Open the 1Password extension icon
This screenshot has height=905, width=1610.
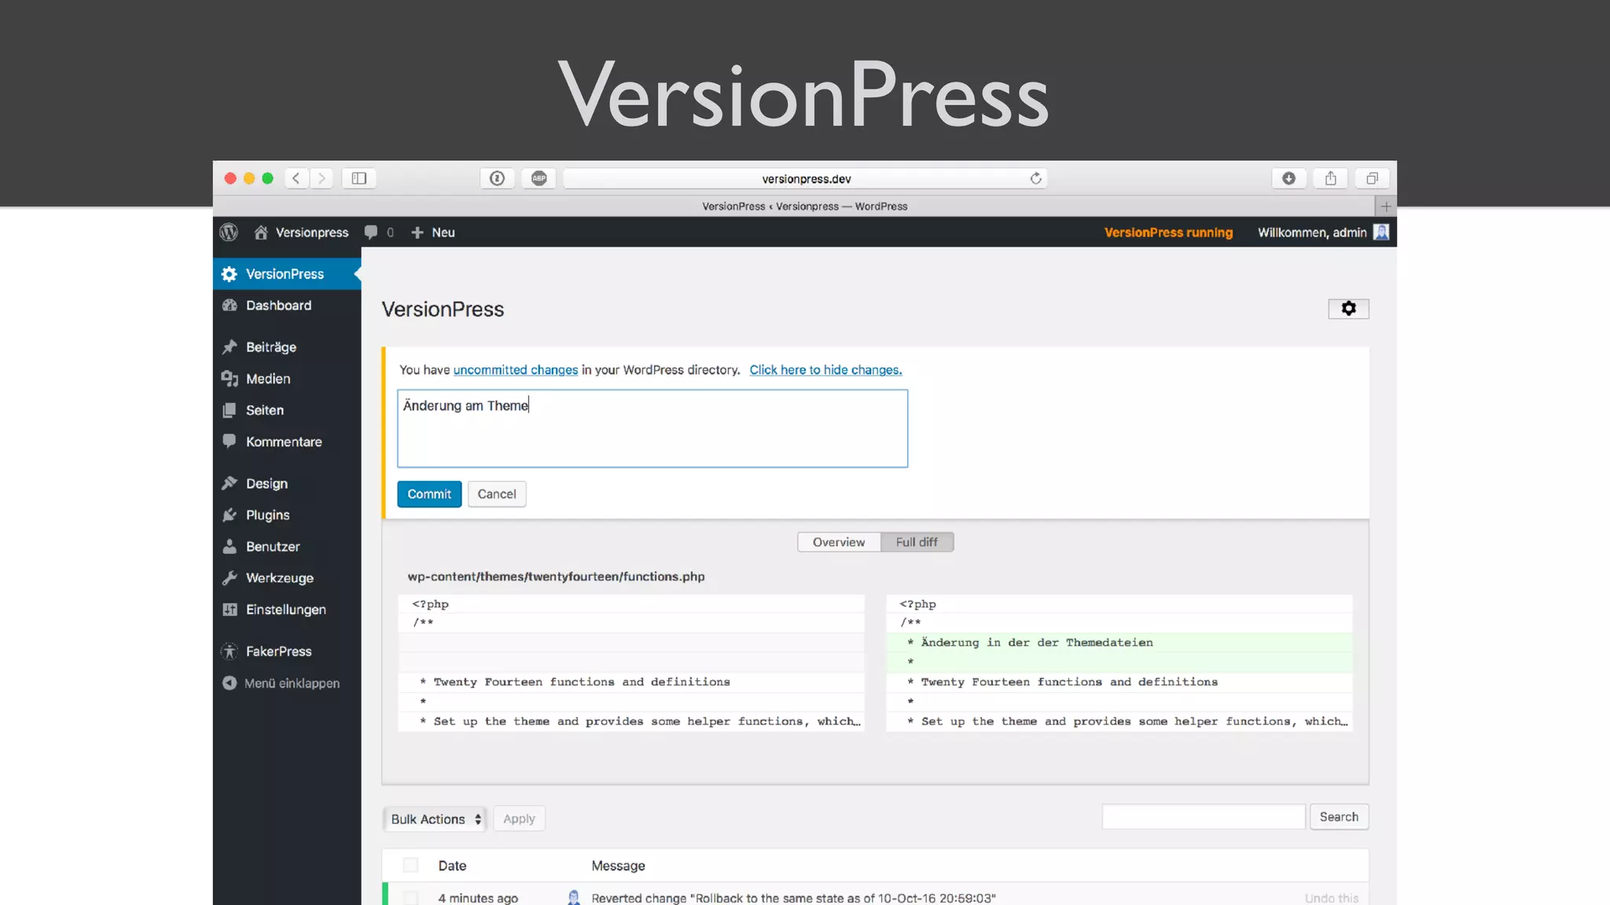(497, 178)
